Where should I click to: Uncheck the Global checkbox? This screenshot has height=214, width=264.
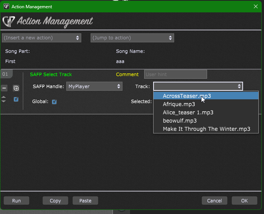click(54, 102)
